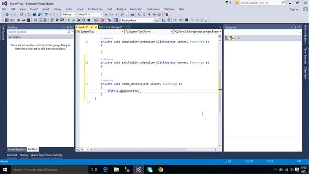Collapse the Form1_Move method outline
Image resolution: width=309 pixels, height=174 pixels.
87,84
